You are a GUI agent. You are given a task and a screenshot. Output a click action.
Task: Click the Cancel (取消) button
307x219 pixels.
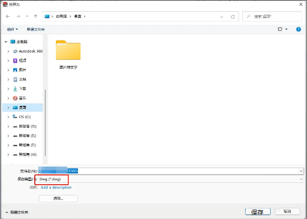[x=287, y=211]
